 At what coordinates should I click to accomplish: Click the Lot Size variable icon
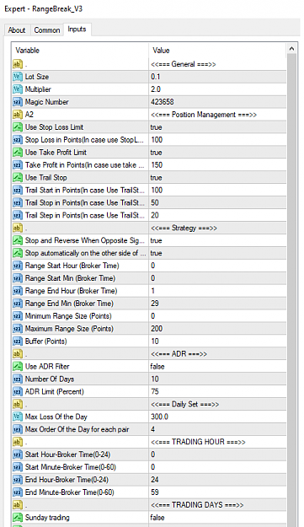[x=18, y=77]
